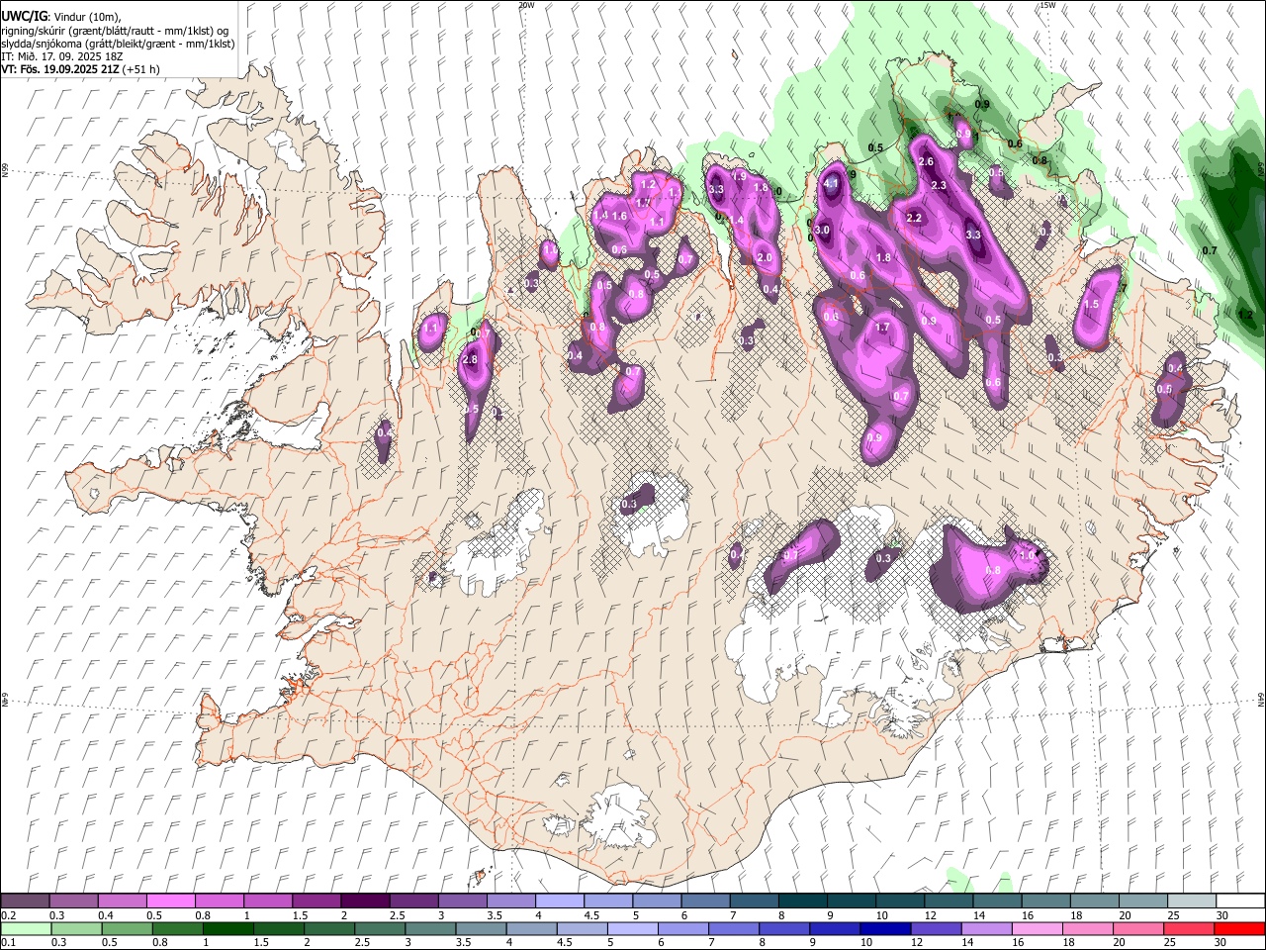Click the light lavender 4 swatch in upper legend row

click(x=558, y=902)
